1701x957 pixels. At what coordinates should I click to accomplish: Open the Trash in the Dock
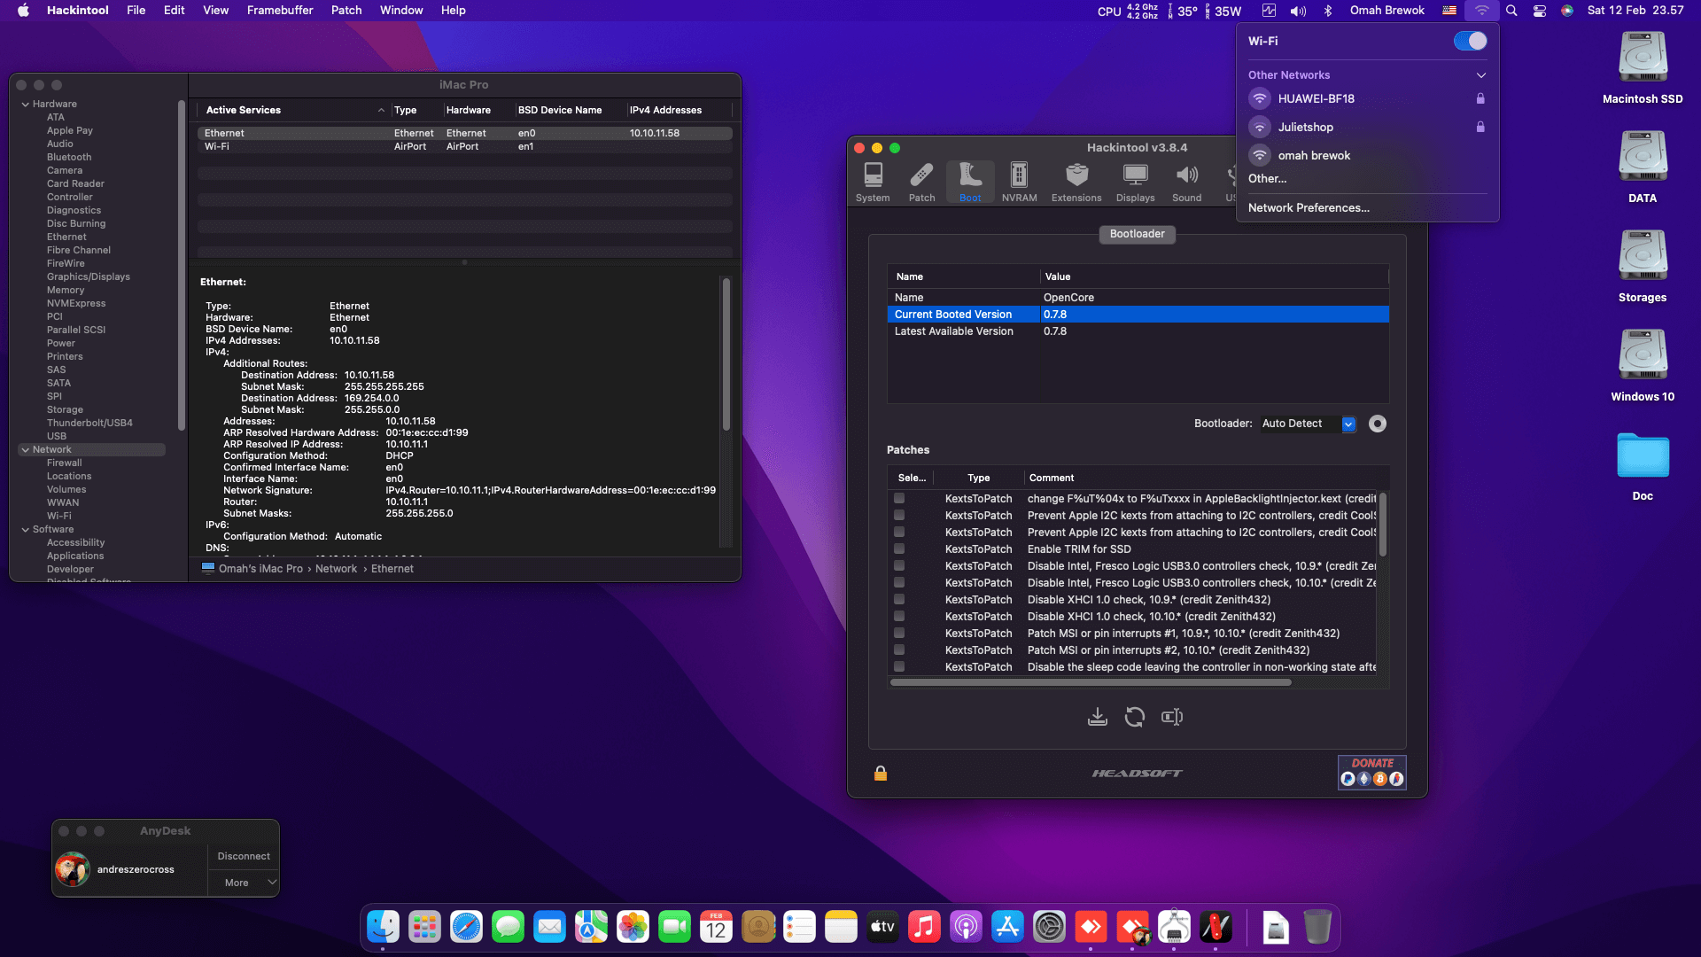tap(1317, 927)
